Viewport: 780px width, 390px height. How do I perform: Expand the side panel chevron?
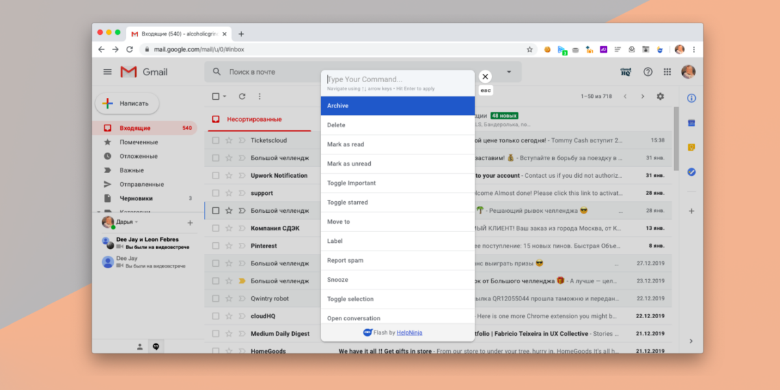click(x=690, y=341)
